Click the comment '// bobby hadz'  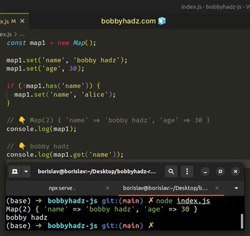pyautogui.click(x=38, y=146)
